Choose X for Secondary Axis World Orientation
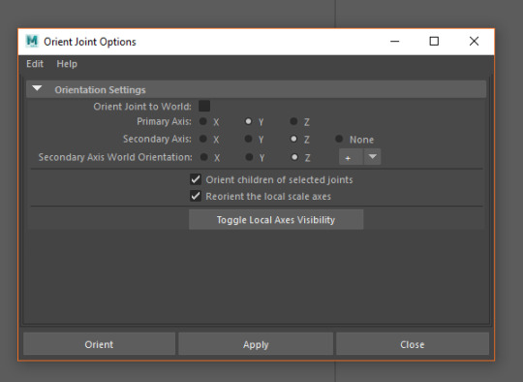This screenshot has width=523, height=382. click(x=203, y=157)
